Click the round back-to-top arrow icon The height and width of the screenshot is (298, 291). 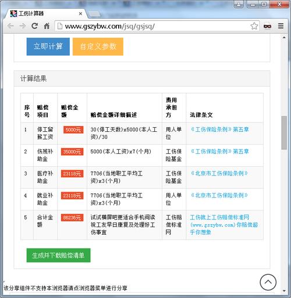(x=268, y=282)
